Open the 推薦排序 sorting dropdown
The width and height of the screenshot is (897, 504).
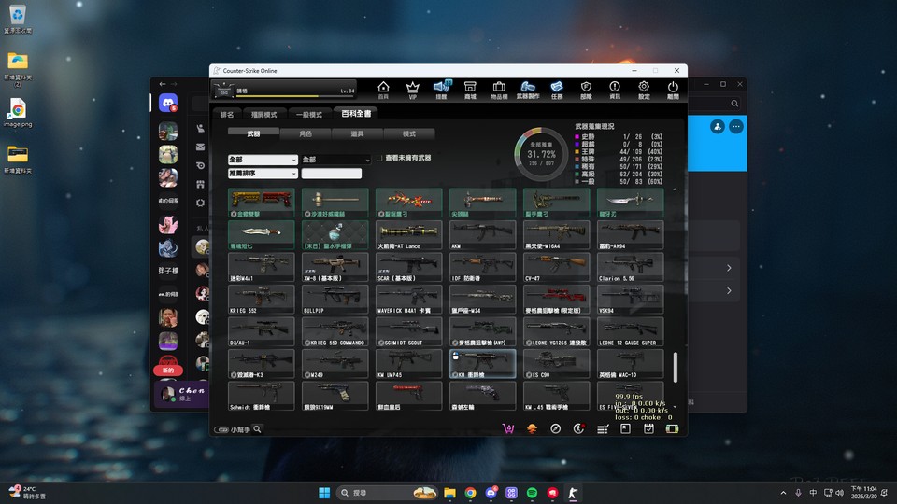click(x=263, y=174)
